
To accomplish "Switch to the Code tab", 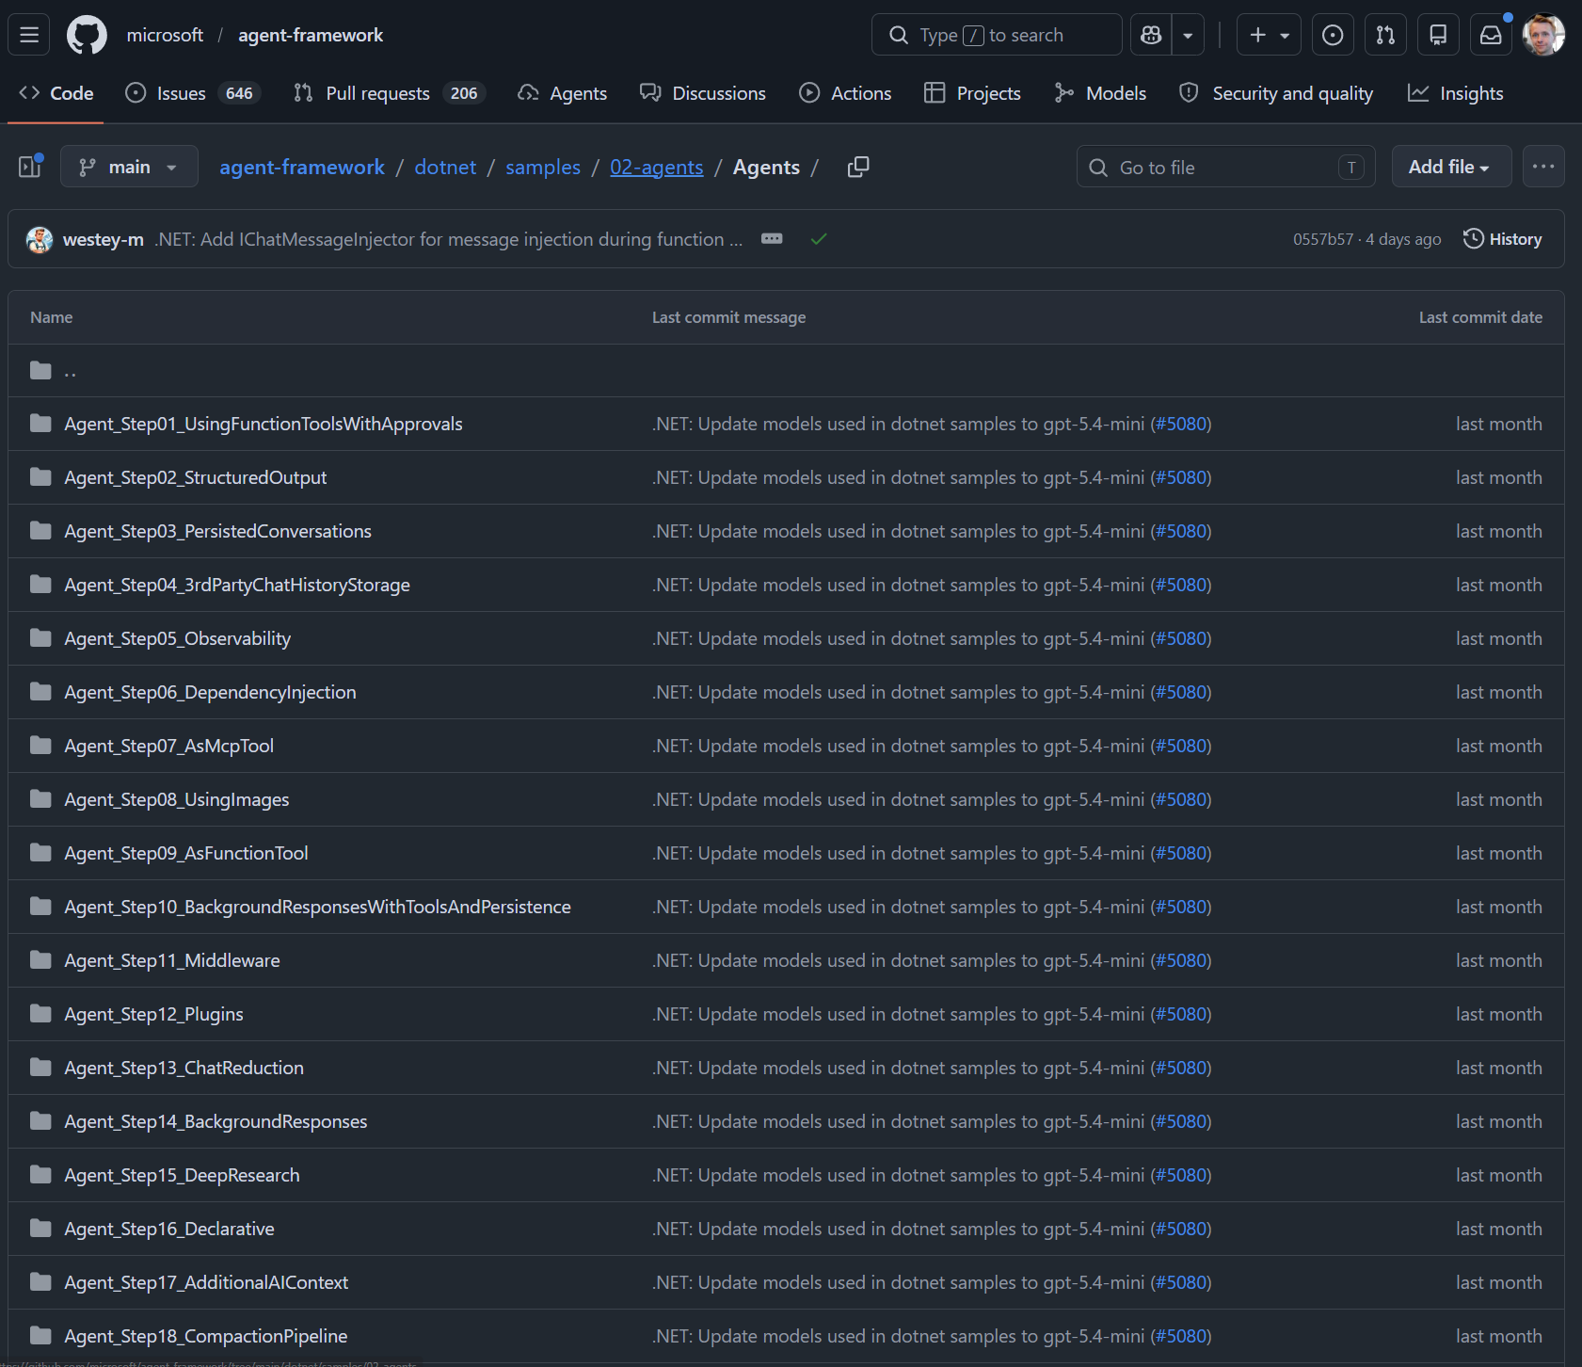I will (56, 93).
